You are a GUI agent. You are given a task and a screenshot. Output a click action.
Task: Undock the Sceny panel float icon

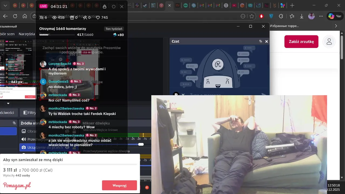coord(14,123)
